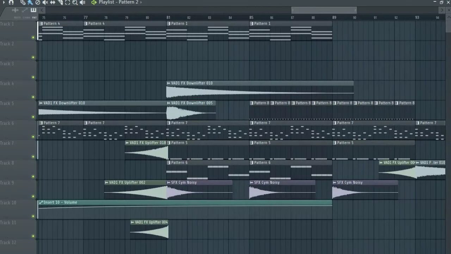Set playhead at bar 81 on timeline
451x254 pixels.
tap(168, 17)
